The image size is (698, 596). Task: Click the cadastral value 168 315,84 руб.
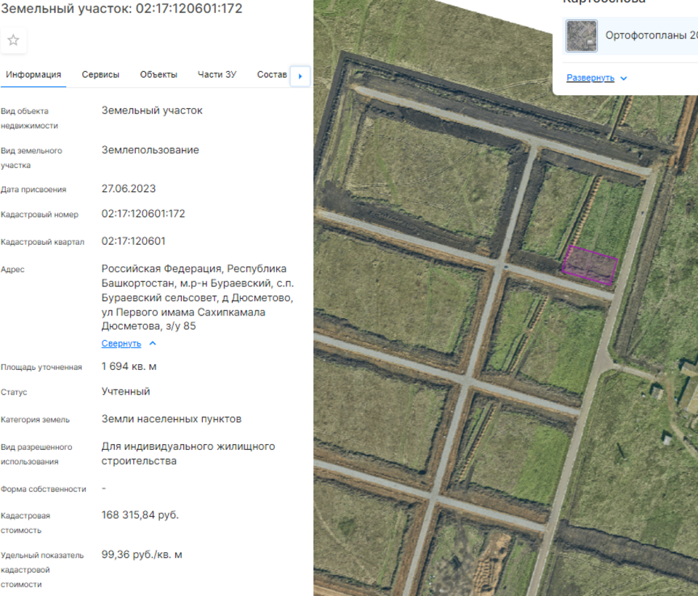tap(140, 515)
